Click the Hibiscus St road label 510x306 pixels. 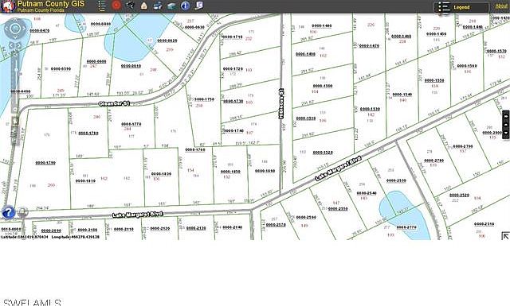click(x=281, y=103)
